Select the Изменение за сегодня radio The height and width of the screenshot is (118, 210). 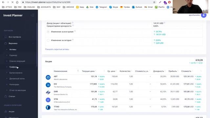[x=48, y=40]
